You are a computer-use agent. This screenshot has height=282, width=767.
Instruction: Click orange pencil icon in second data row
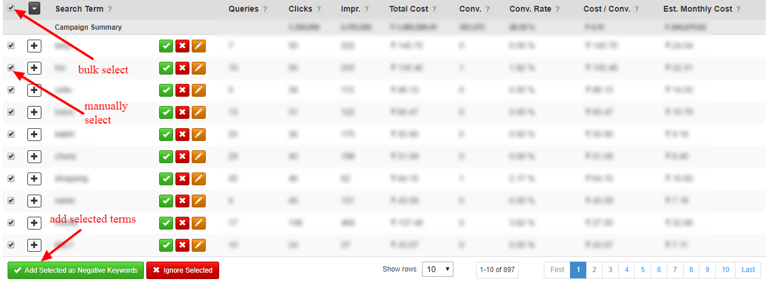point(199,68)
